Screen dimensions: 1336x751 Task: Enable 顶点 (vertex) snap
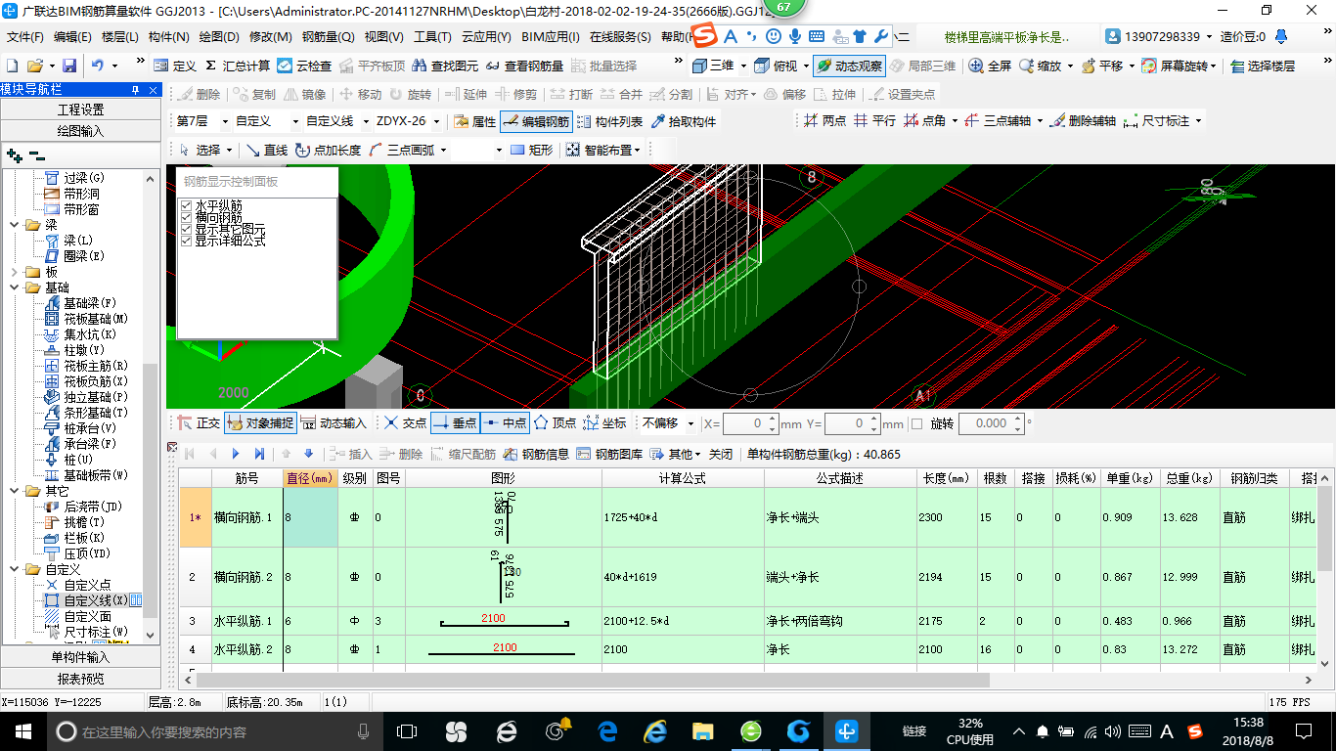pos(555,423)
